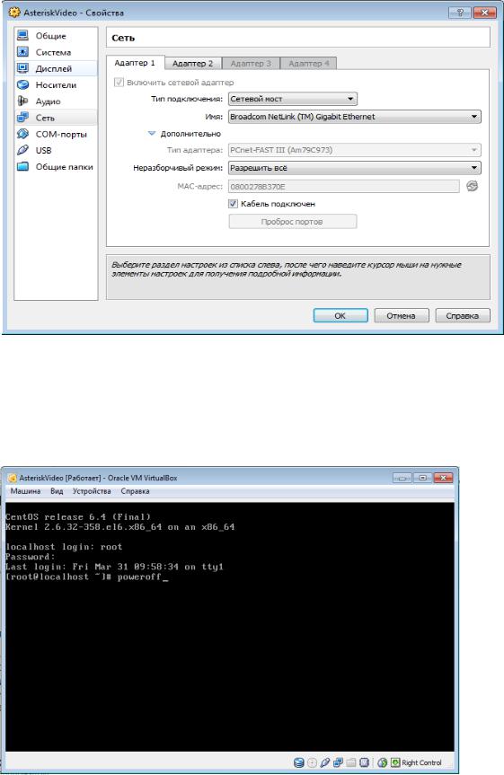Open the Неразборчивый режим dropdown
The width and height of the screenshot is (504, 775).
pyautogui.click(x=354, y=168)
